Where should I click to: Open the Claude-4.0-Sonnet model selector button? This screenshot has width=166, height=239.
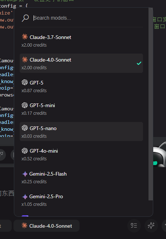click(47, 226)
